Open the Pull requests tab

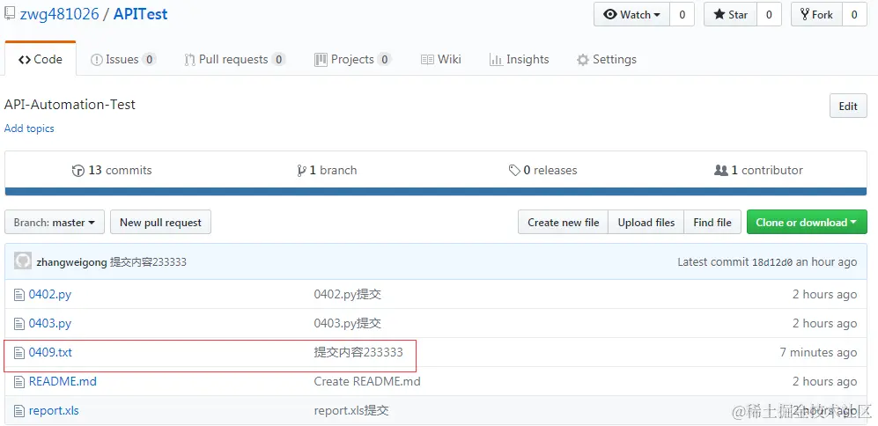(235, 59)
